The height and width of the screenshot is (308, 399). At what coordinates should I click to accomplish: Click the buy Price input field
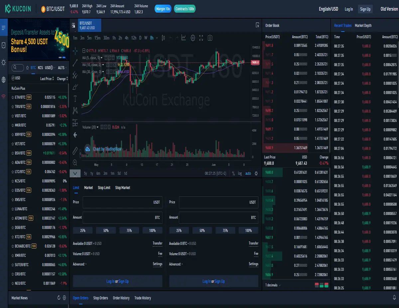122,202
